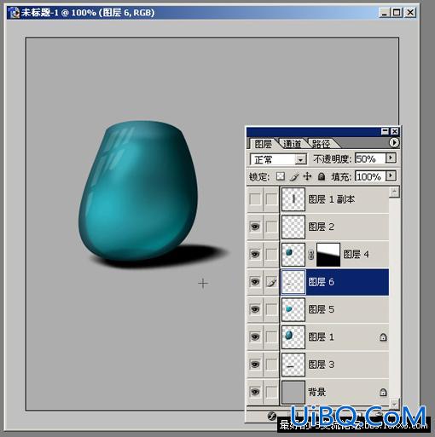Select the 背景 layer name
The height and width of the screenshot is (437, 435).
click(x=316, y=392)
